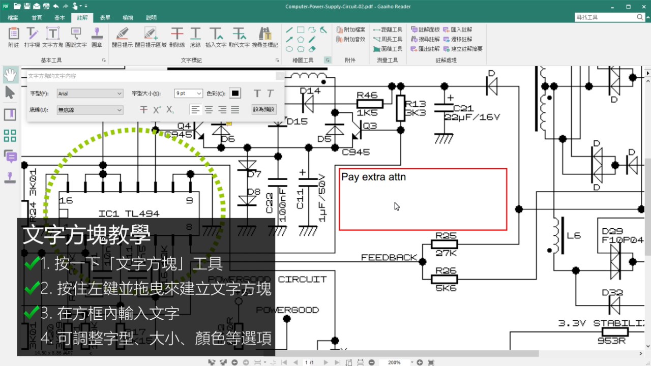Image resolution: width=651 pixels, height=366 pixels.
Task: Switch to the 檢視 view tab
Action: point(128,18)
